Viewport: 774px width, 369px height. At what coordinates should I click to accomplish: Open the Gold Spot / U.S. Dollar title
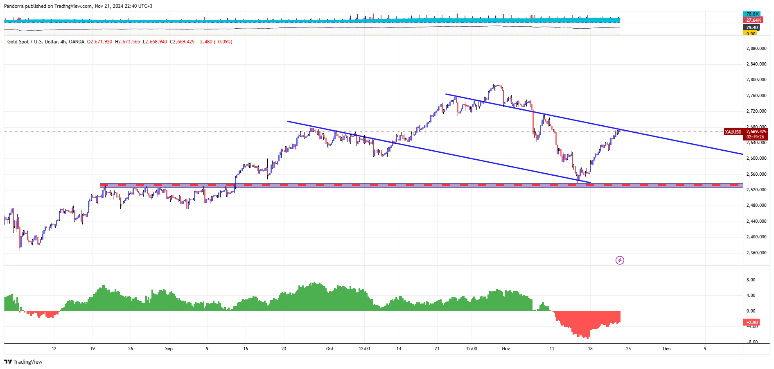(46, 42)
